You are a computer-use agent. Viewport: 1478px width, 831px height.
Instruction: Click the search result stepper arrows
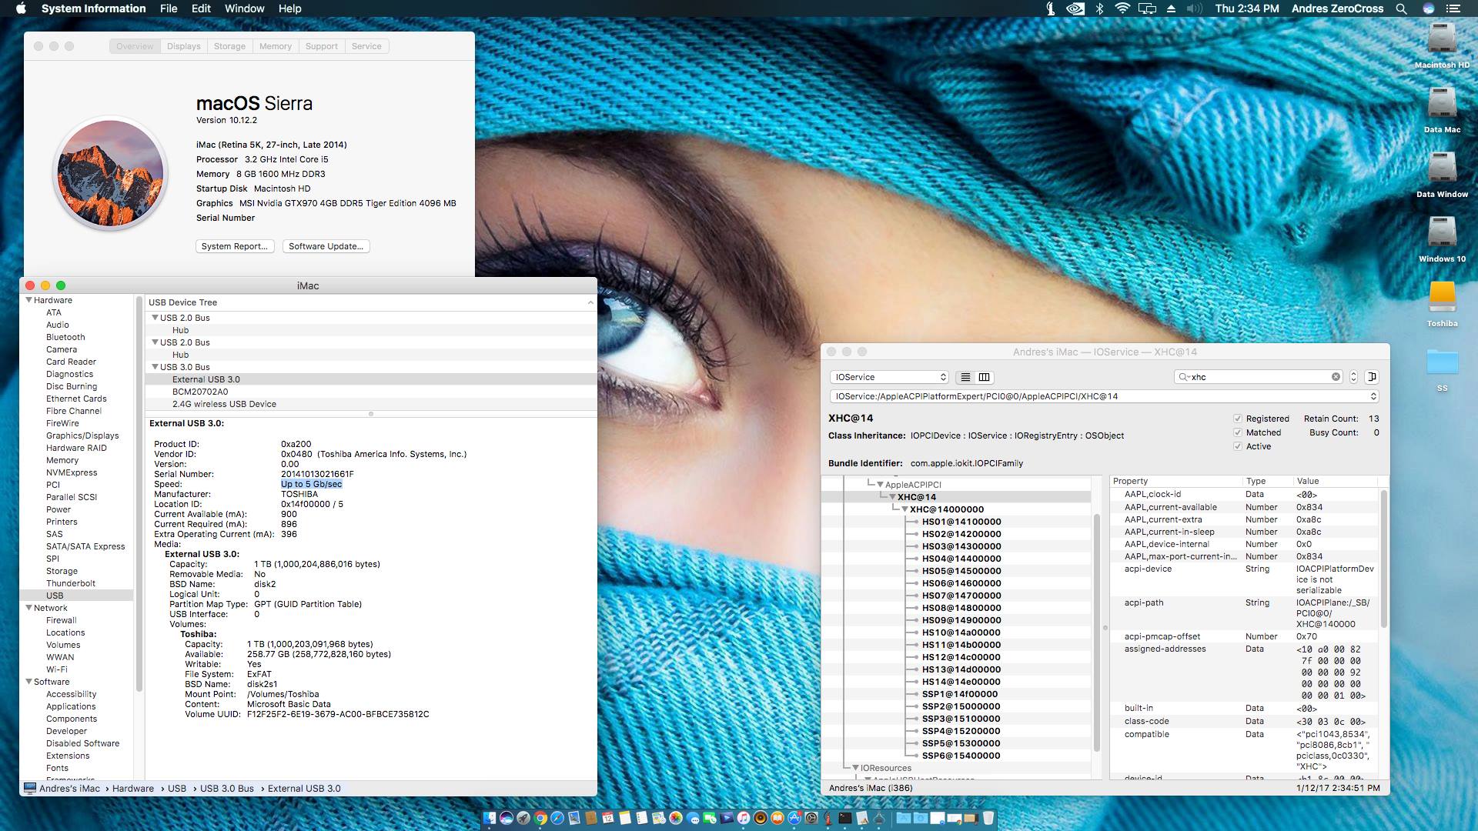pos(1353,377)
